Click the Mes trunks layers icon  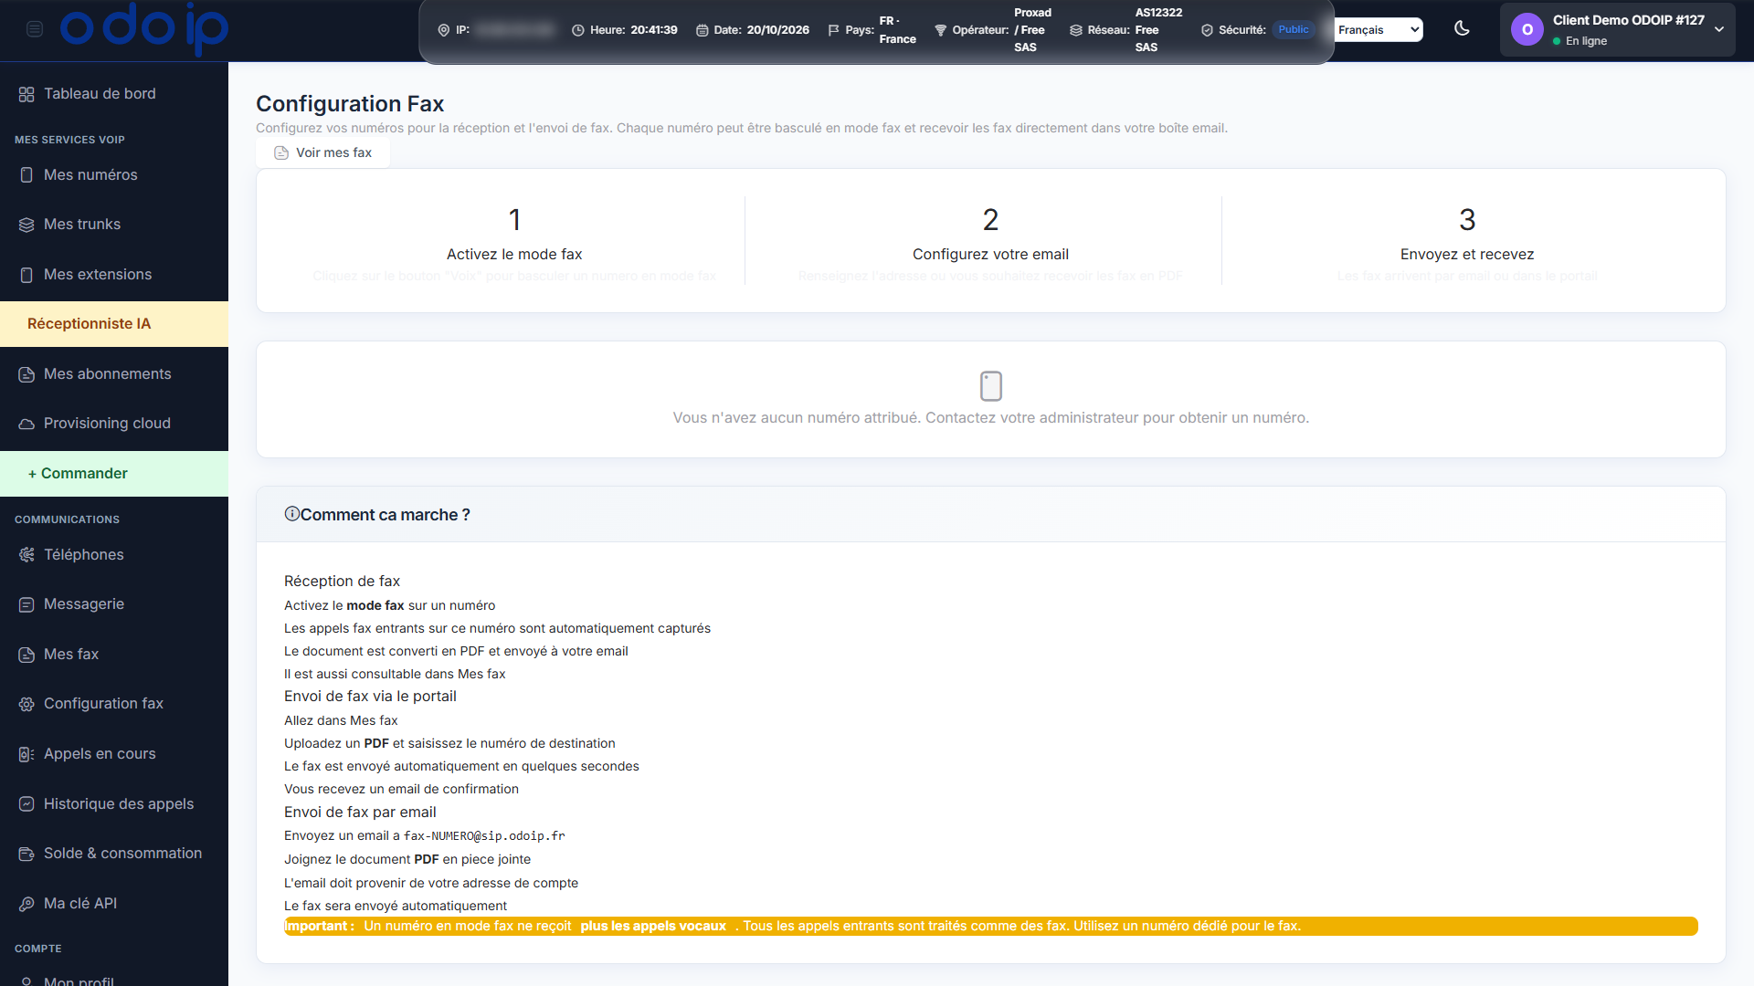click(26, 225)
